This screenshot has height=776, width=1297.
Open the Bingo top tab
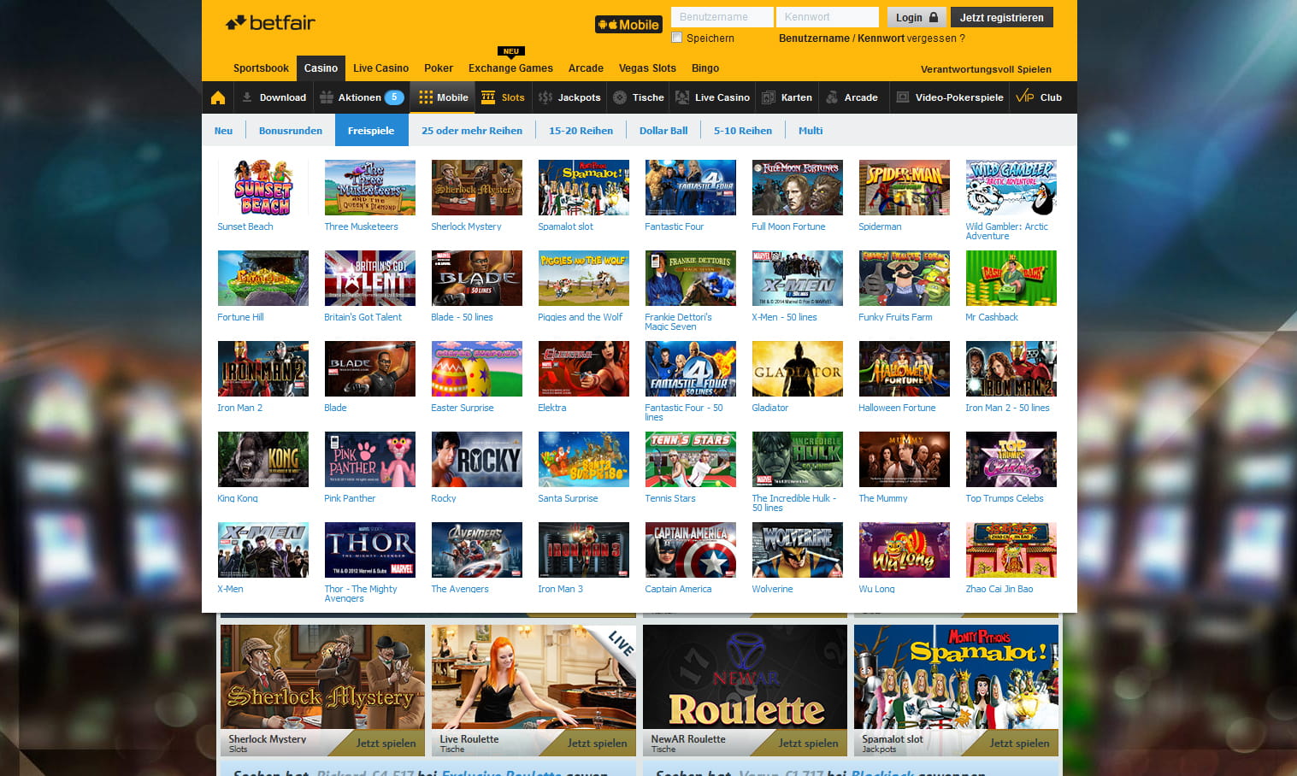point(705,68)
